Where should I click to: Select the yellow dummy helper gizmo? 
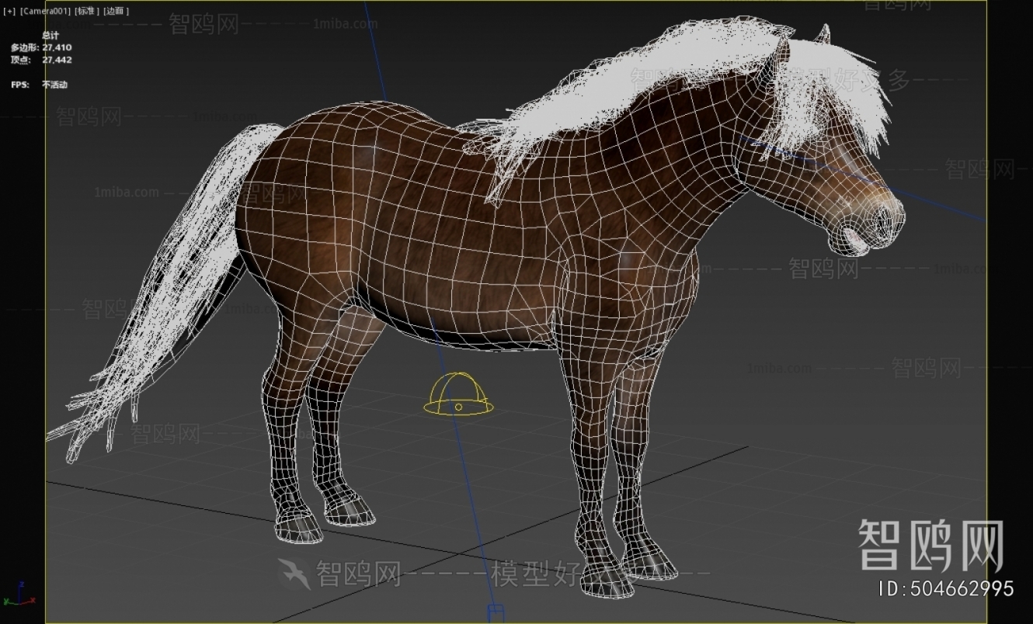click(458, 396)
